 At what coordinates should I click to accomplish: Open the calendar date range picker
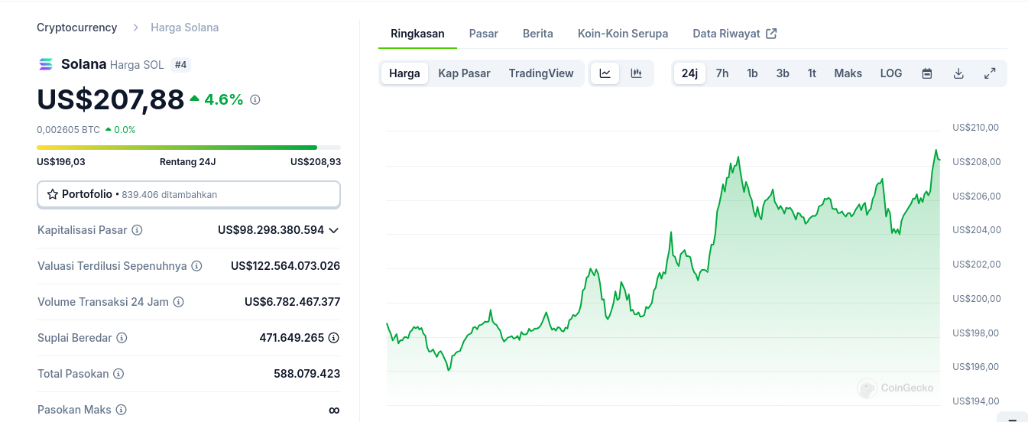(x=927, y=73)
